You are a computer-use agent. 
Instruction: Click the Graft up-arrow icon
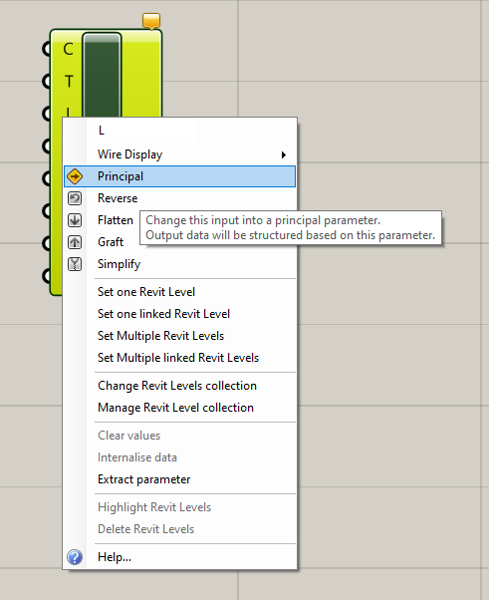tap(75, 242)
